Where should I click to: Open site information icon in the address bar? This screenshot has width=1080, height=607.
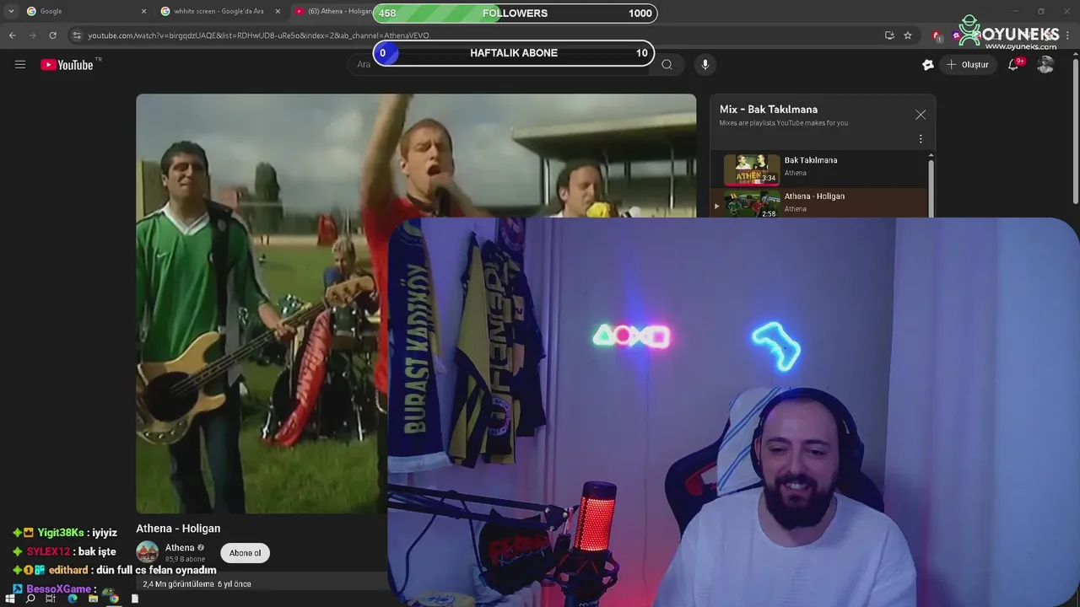tap(77, 35)
